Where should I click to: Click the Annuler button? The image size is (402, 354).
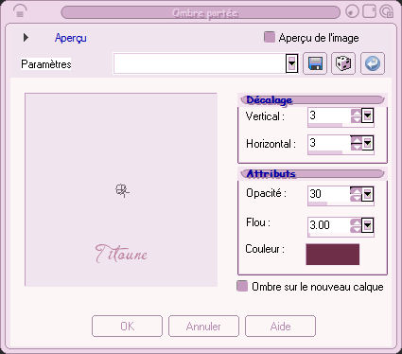pyautogui.click(x=203, y=326)
